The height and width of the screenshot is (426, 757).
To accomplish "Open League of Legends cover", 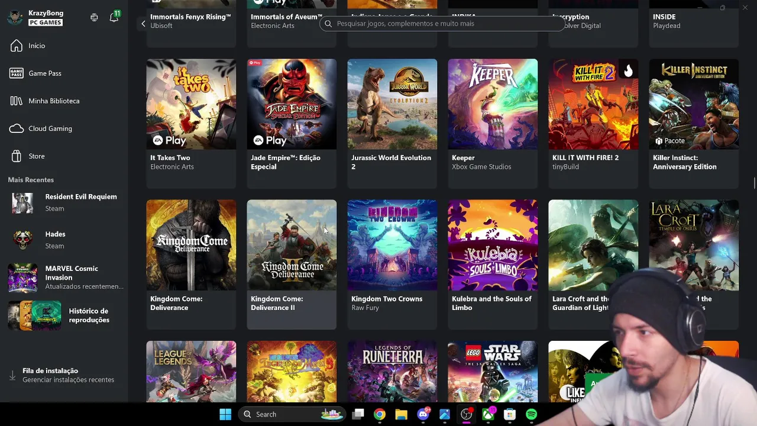I will (191, 372).
